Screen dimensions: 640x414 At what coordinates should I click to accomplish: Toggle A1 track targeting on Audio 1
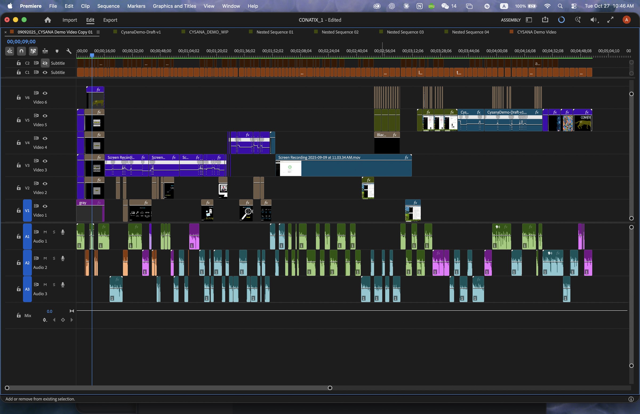point(27,236)
